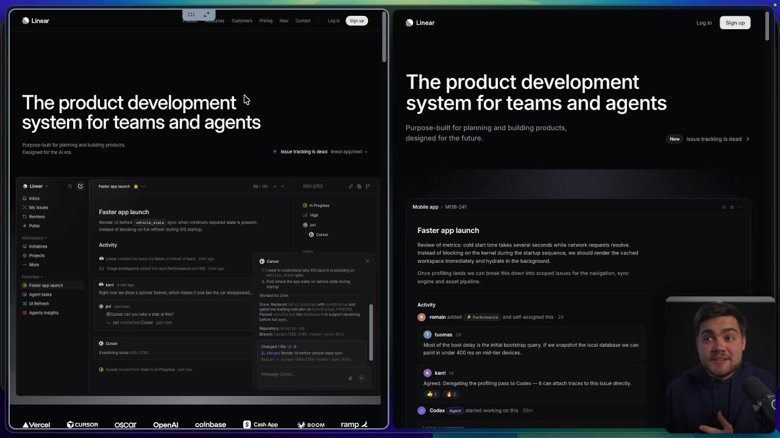780x438 pixels.
Task: Open Pricing in left window nav
Action: (266, 21)
